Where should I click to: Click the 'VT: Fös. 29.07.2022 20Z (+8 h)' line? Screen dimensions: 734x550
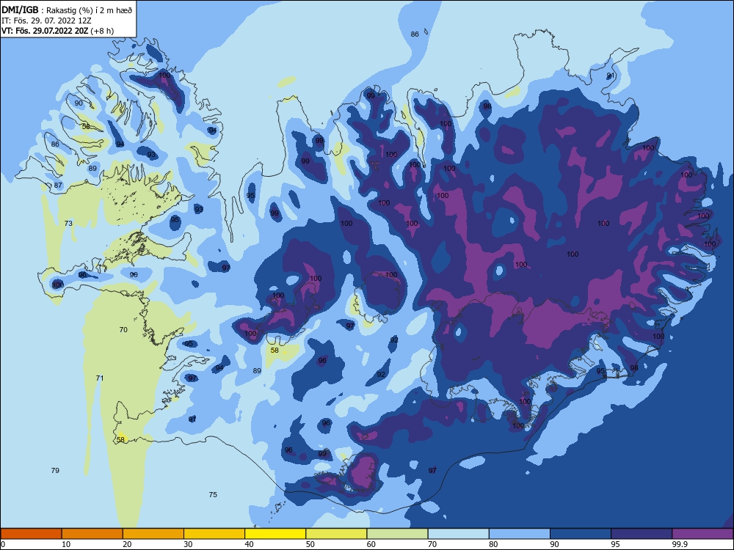click(57, 31)
